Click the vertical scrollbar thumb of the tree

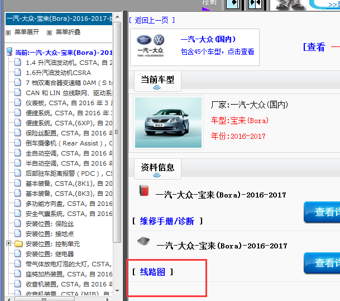pyautogui.click(x=117, y=132)
